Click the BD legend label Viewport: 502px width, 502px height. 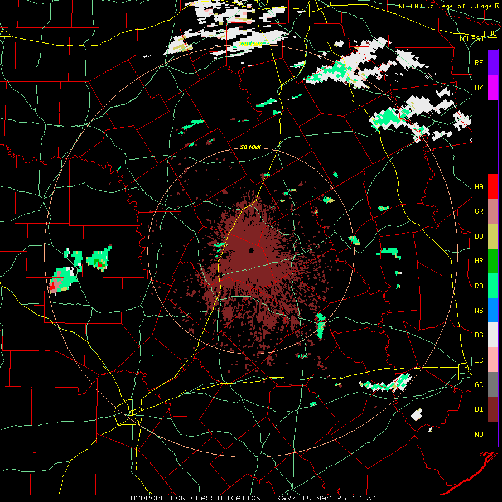click(x=479, y=236)
